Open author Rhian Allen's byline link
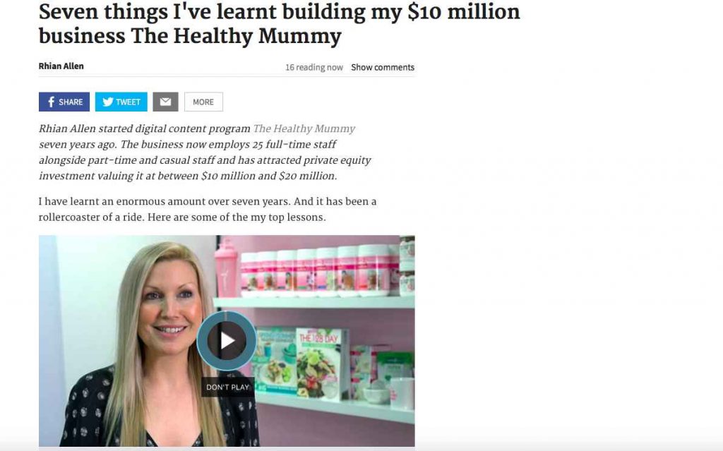Viewport: 723px width, 451px height. pos(61,66)
